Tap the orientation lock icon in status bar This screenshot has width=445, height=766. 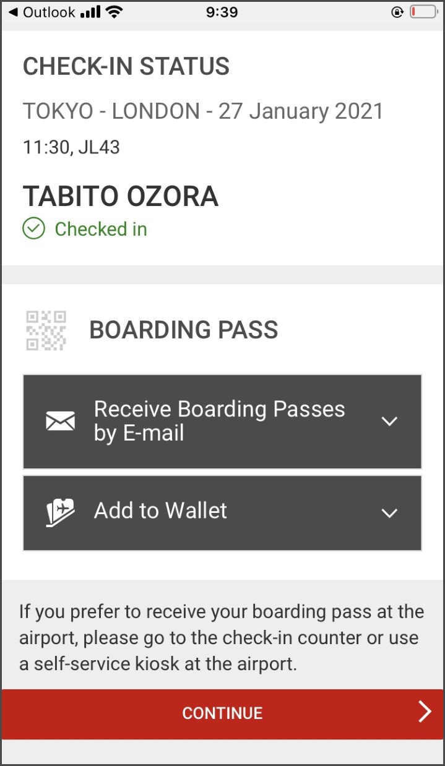[x=398, y=11]
